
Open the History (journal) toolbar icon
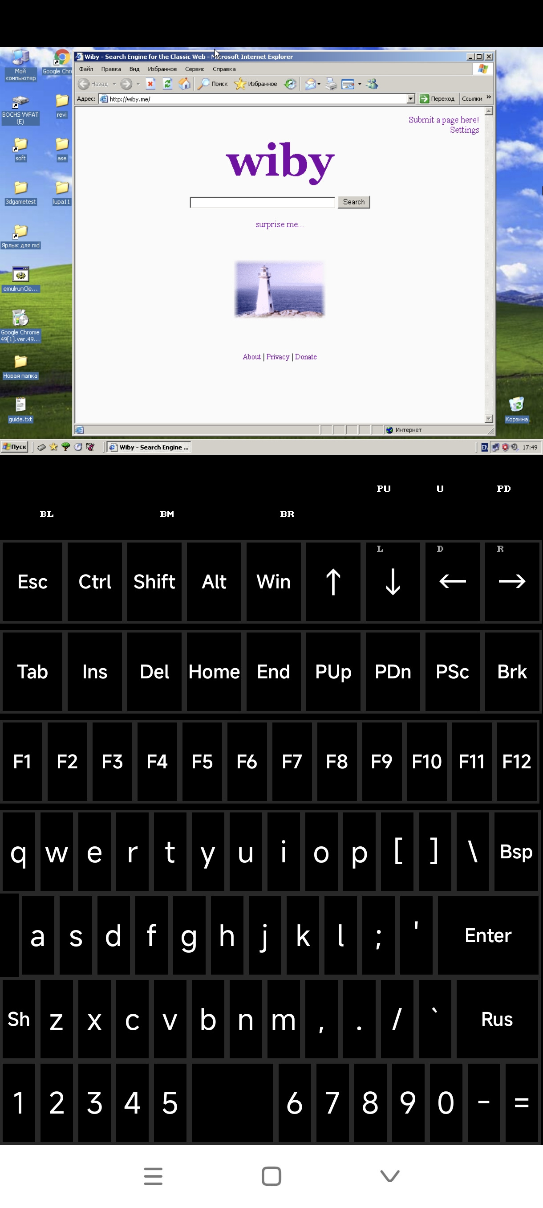pyautogui.click(x=291, y=84)
